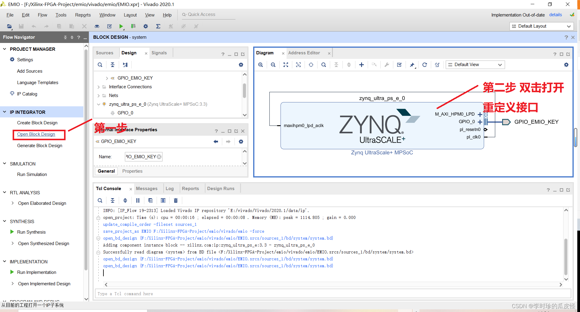Clear the Tcl Console with trash icon
This screenshot has width=580, height=312.
tap(176, 200)
